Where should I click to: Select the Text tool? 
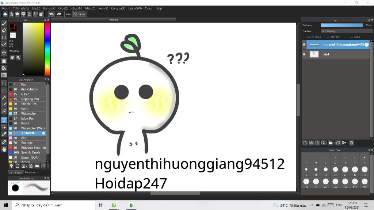point(4,120)
